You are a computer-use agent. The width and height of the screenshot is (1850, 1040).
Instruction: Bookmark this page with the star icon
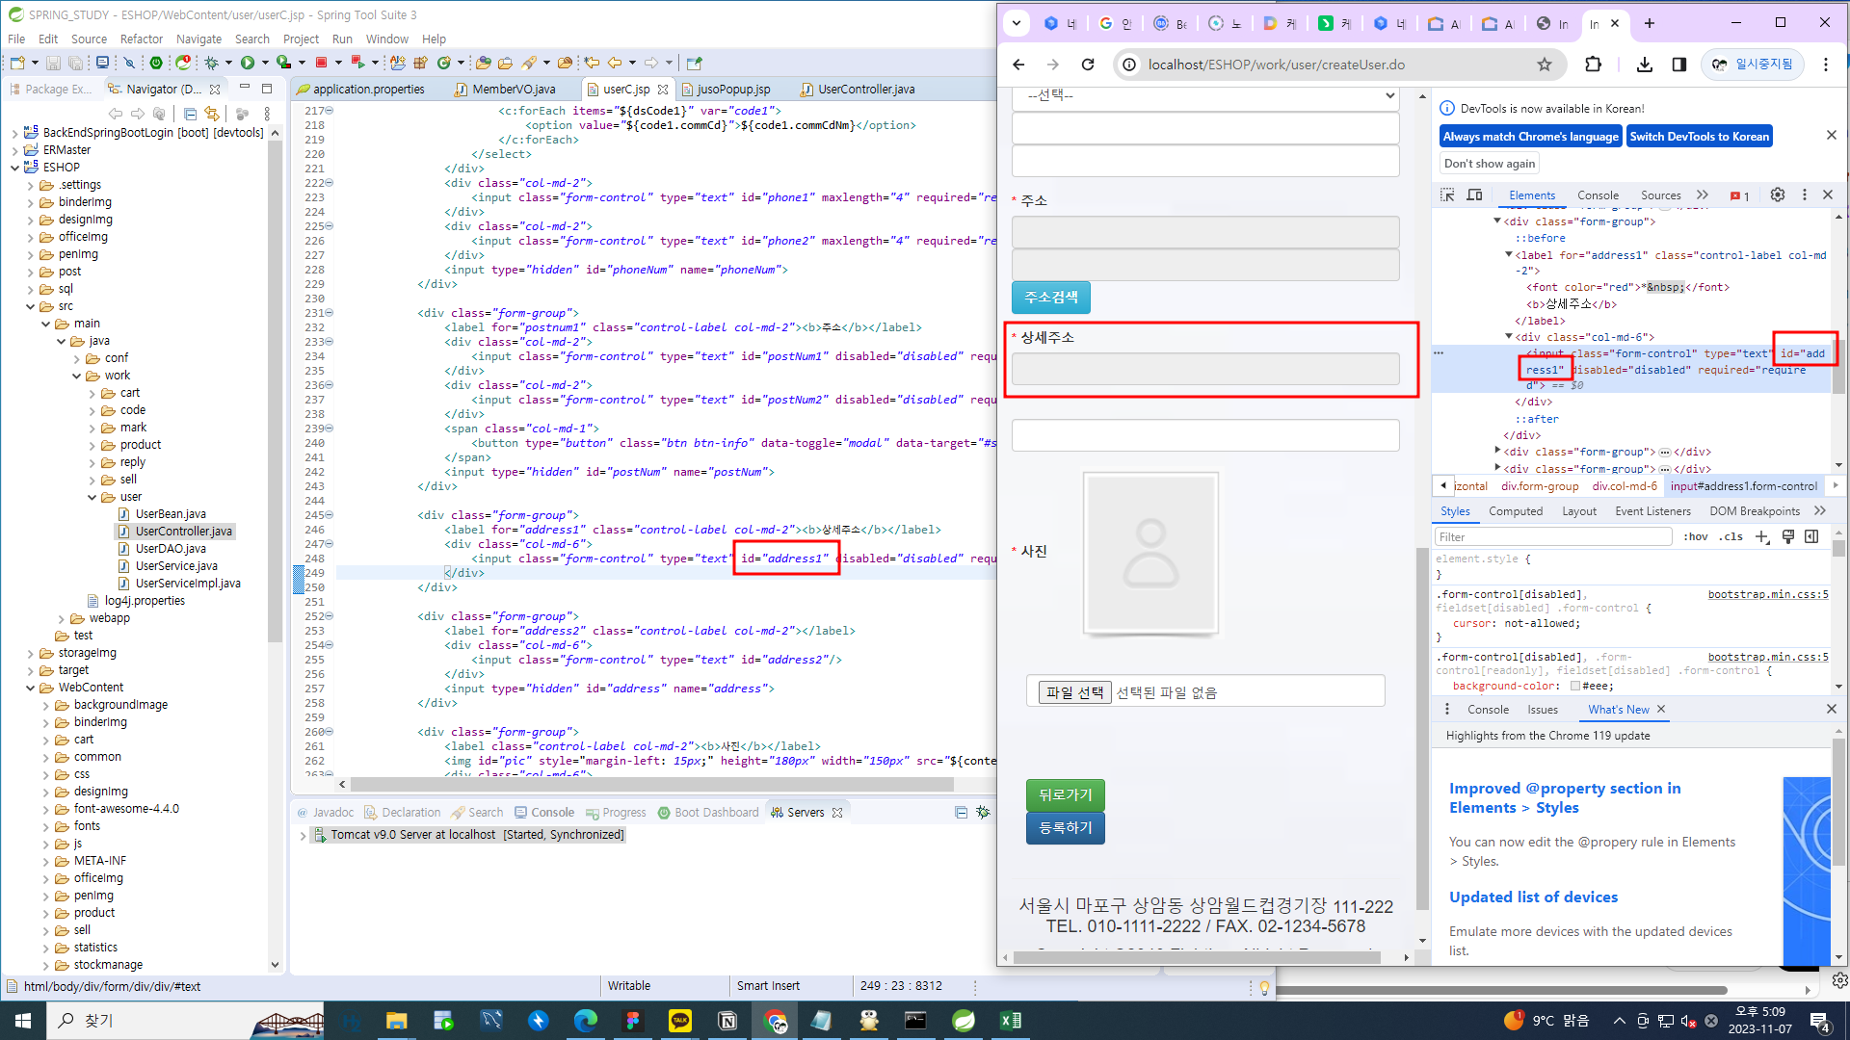pyautogui.click(x=1545, y=65)
